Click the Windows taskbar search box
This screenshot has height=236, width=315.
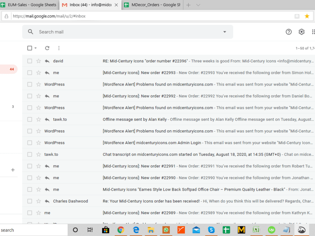coord(34,230)
